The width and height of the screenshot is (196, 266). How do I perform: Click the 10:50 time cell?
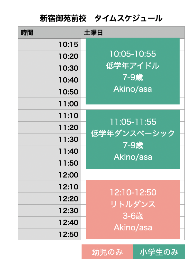[49, 92]
